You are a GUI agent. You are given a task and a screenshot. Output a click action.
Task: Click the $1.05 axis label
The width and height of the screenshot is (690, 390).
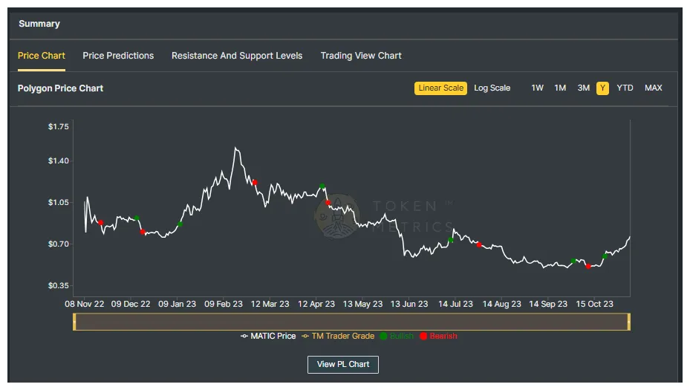(59, 203)
